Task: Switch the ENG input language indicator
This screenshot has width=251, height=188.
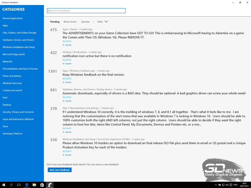Action: 236,185
